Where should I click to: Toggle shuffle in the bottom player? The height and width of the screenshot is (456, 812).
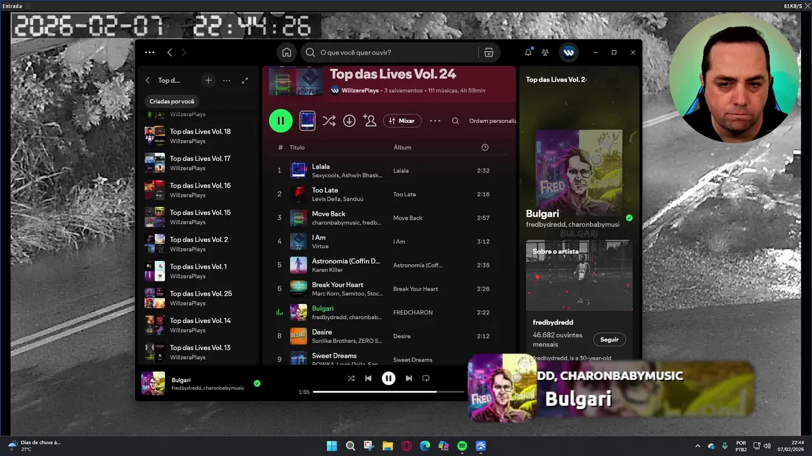pyautogui.click(x=351, y=378)
